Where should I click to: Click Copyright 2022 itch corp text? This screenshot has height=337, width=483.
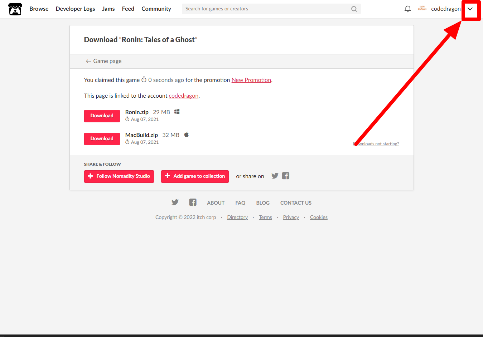click(x=186, y=217)
